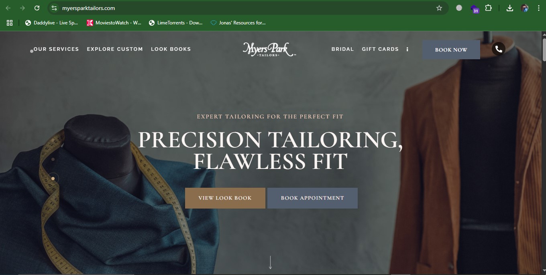Click the Book Appointment button

tap(312, 198)
